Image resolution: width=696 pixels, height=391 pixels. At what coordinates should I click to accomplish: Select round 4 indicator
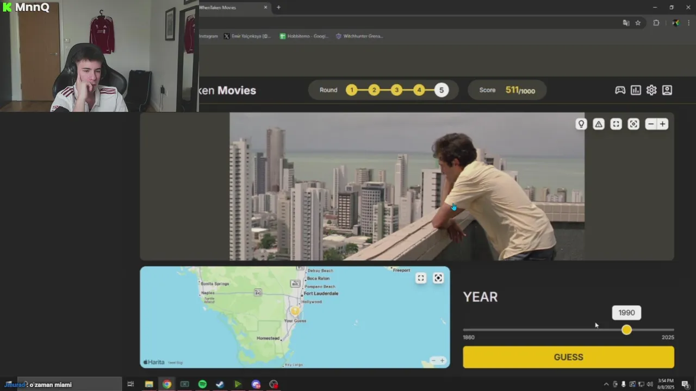[x=419, y=90]
